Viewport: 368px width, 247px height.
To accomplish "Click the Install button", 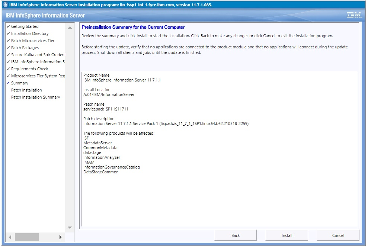I will point(287,235).
